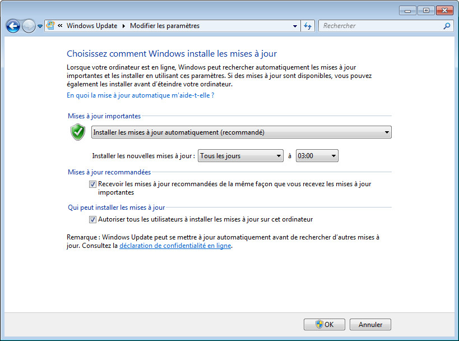
Task: Click the search magnifier icon
Action: point(447,26)
